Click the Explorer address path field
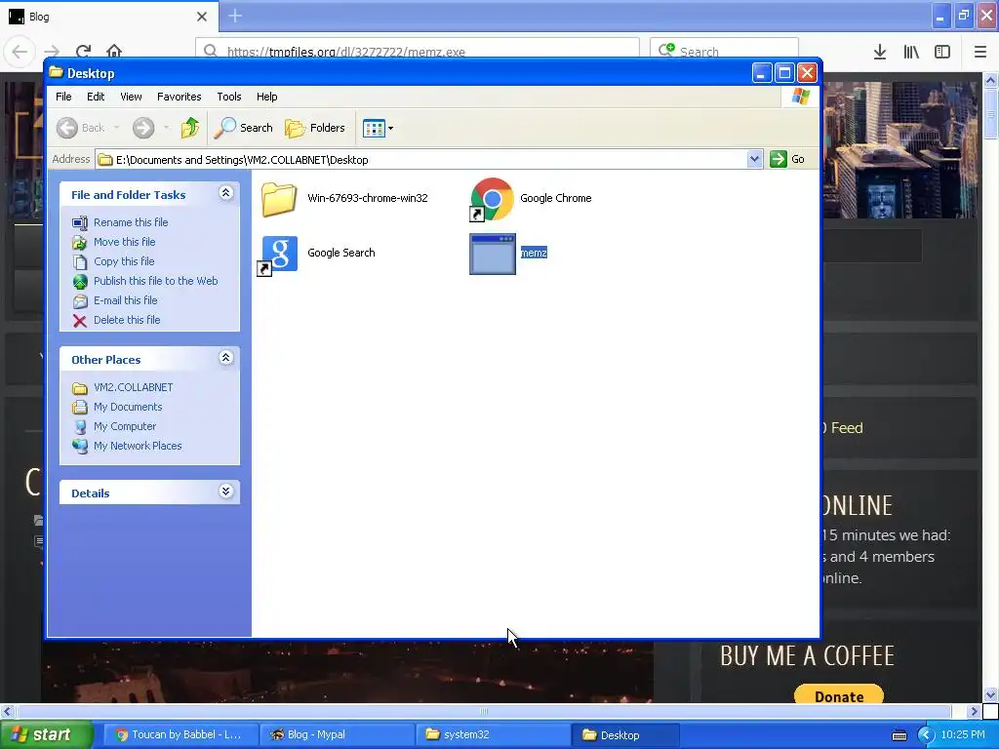Viewport: 999px width, 749px height. tap(421, 159)
